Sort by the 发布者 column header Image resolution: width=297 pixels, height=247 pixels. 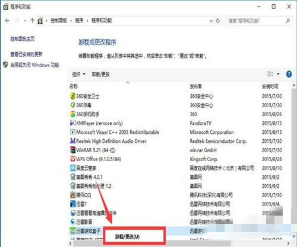click(196, 86)
